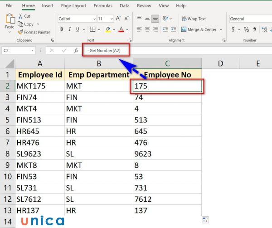Click Increase Indent icon
Viewport: 272px width, 228px height.
click(x=174, y=29)
